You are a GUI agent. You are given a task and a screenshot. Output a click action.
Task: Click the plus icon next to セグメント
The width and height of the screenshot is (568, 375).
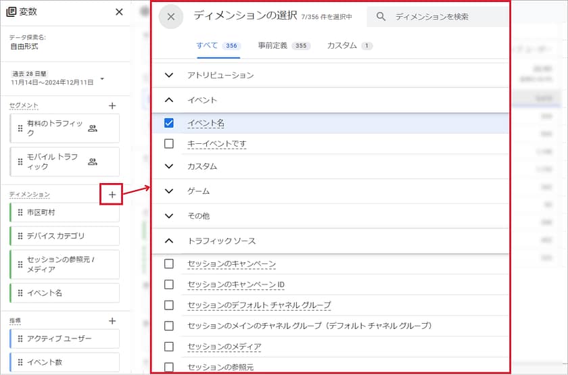tap(112, 106)
